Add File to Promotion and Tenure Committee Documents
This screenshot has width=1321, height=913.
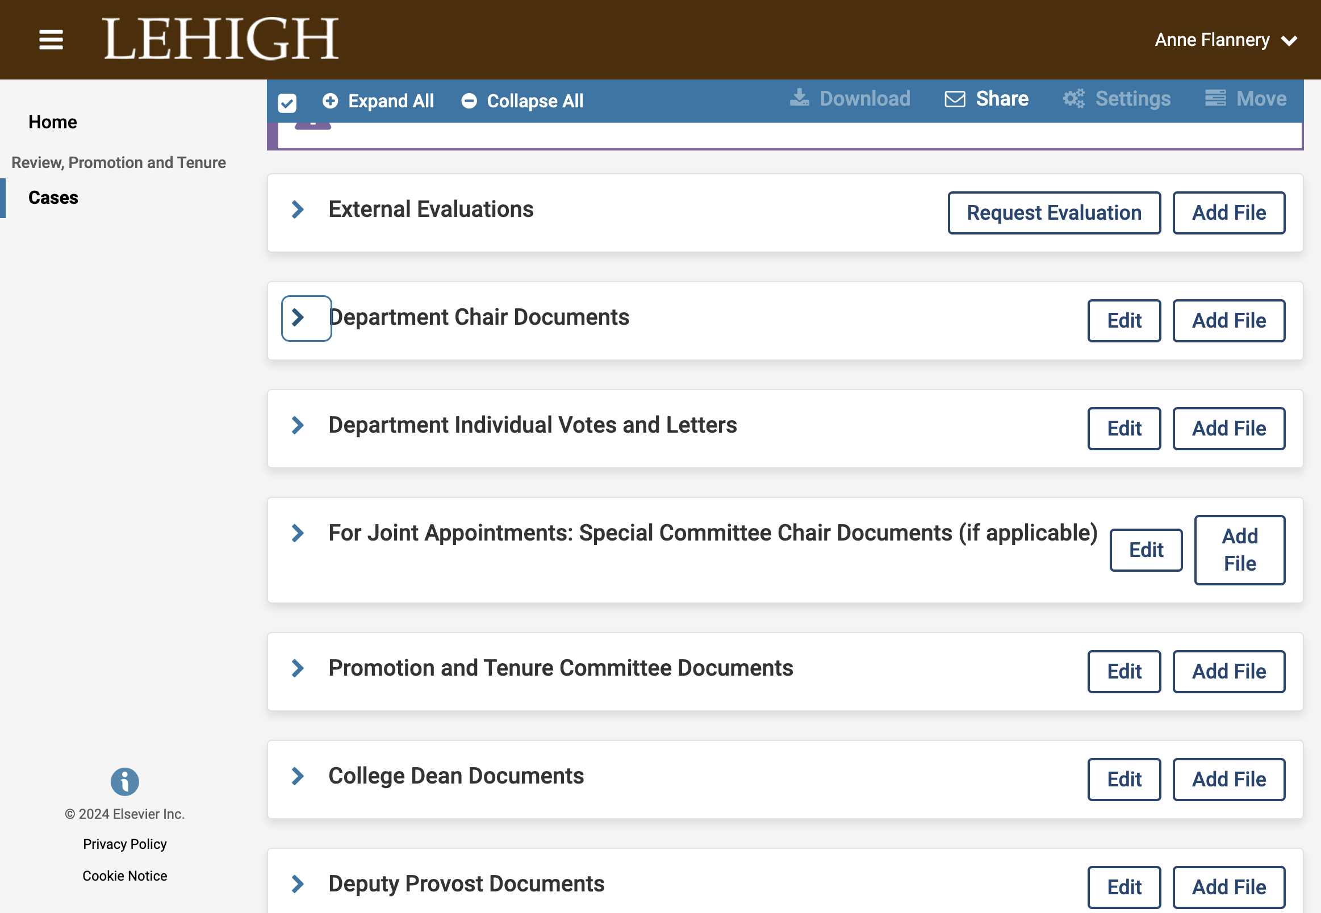pyautogui.click(x=1229, y=672)
